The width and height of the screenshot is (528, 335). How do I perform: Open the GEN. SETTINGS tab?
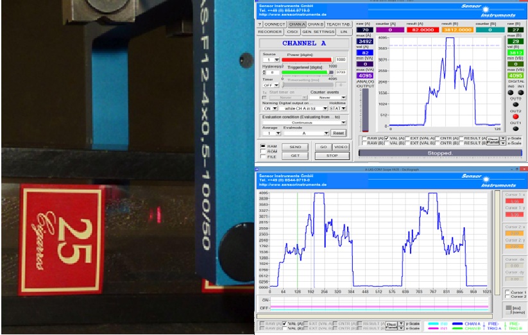click(x=318, y=32)
